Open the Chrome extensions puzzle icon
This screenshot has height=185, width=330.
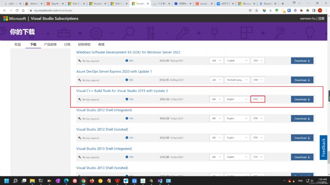click(x=308, y=10)
